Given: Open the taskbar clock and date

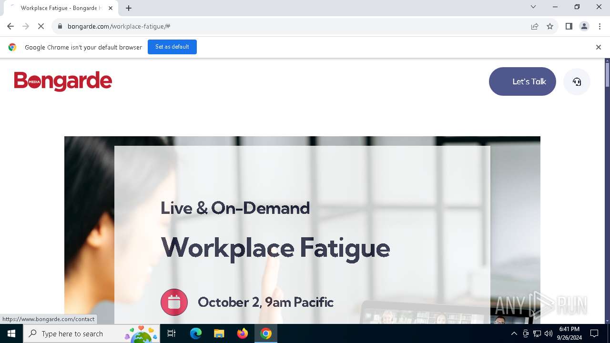Looking at the screenshot, I should click(x=569, y=333).
